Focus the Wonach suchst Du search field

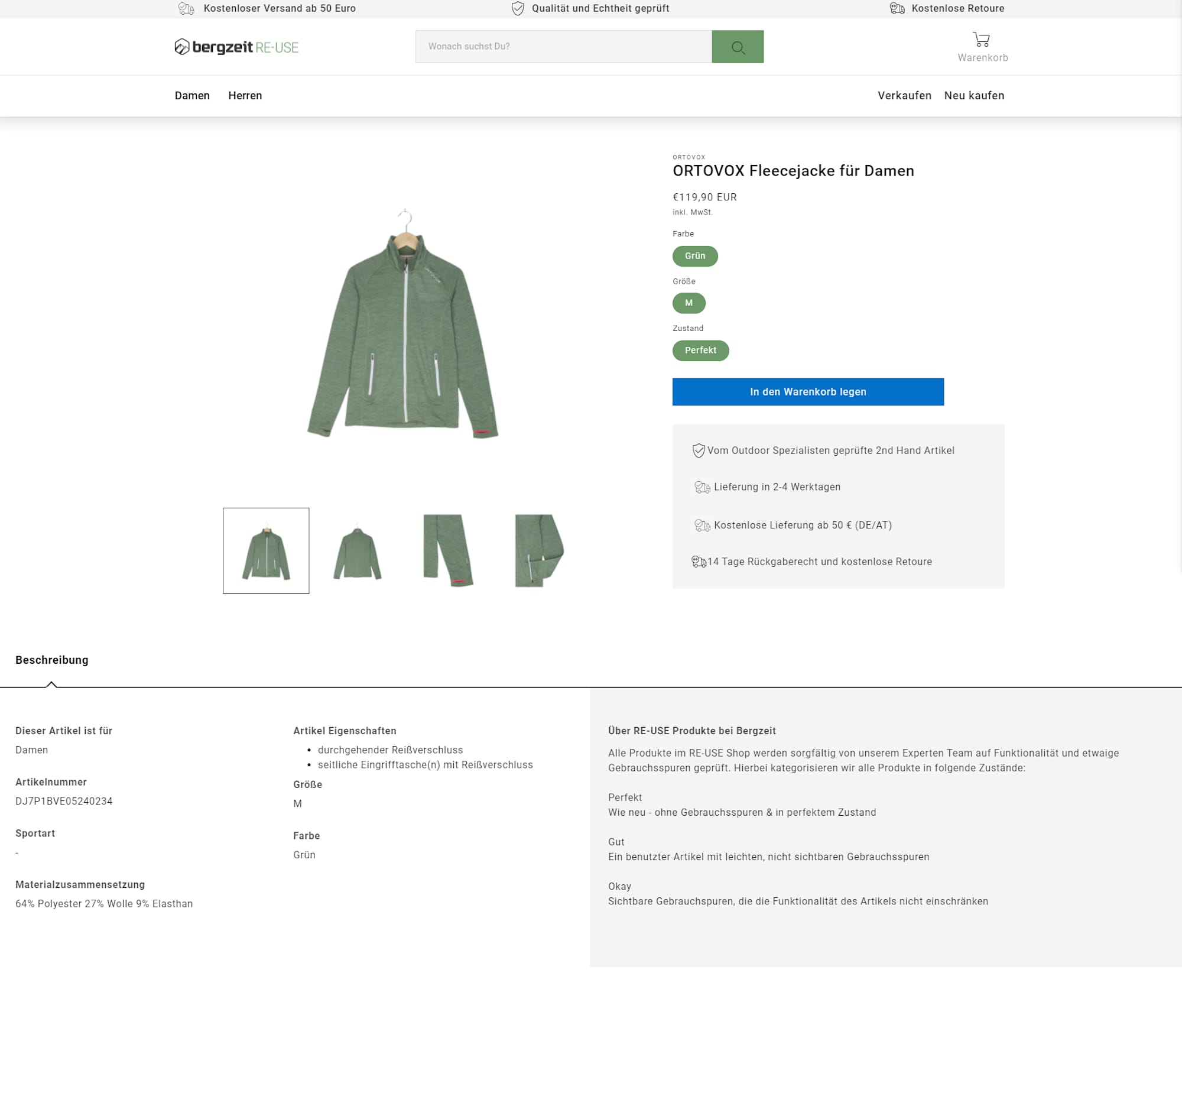563,46
